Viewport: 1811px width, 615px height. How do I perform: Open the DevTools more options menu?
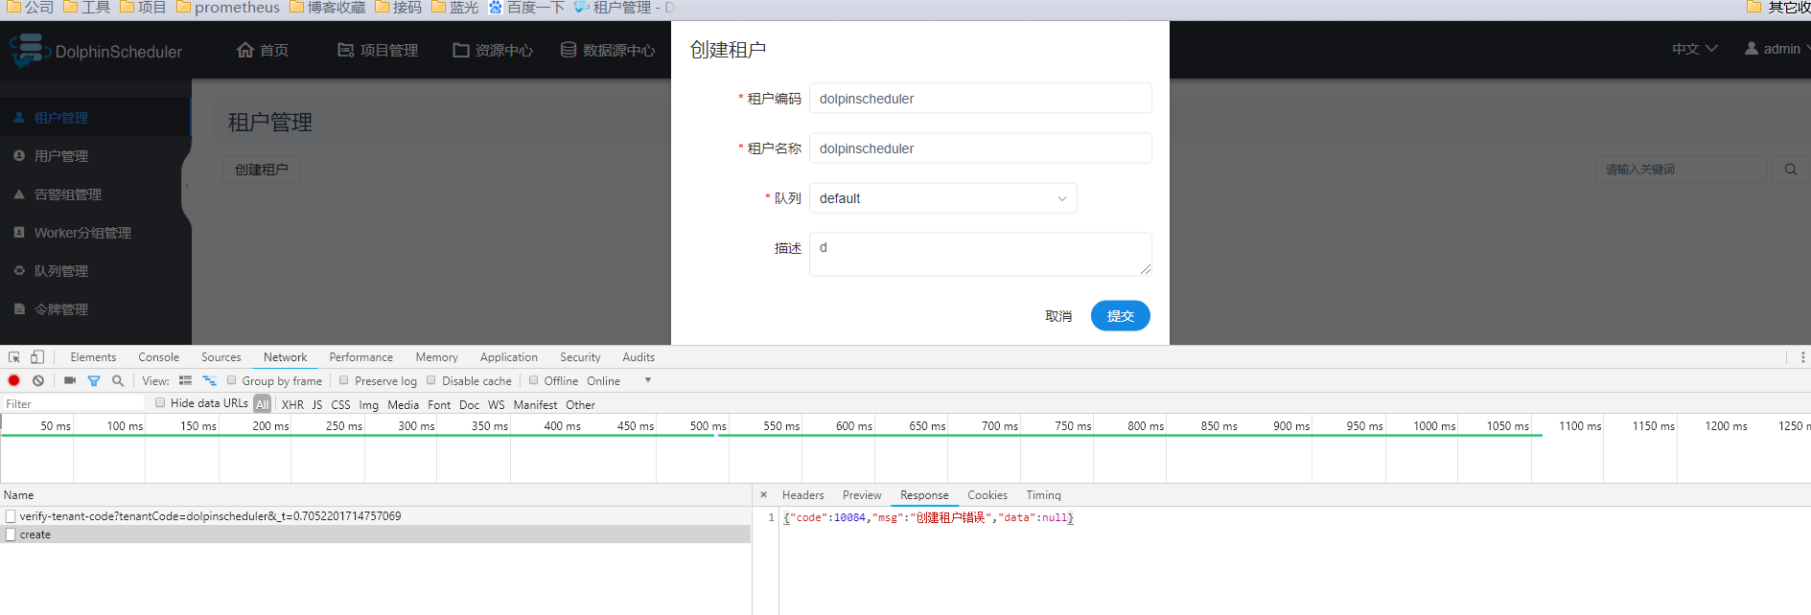(x=1802, y=357)
